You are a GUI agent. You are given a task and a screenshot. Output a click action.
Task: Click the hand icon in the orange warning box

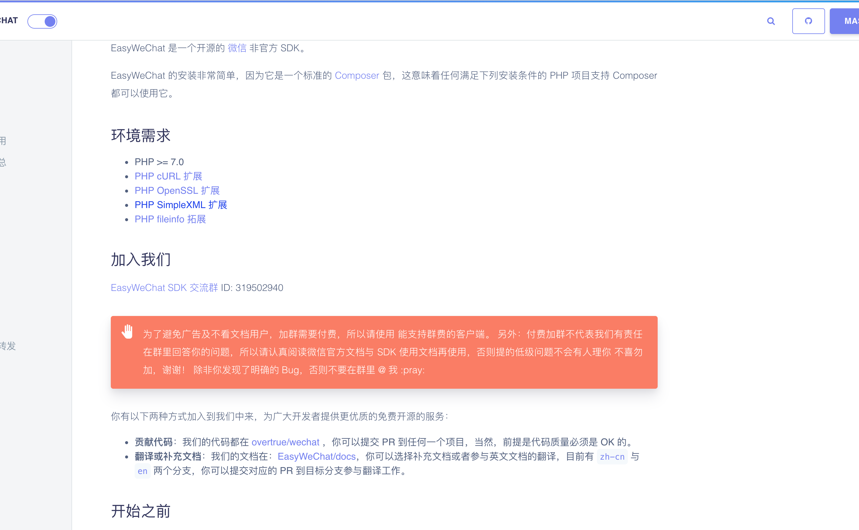[x=127, y=331]
